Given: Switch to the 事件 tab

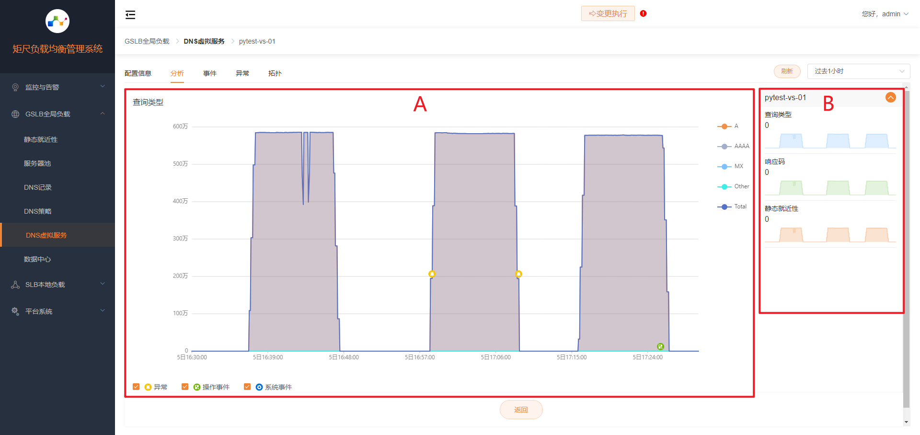Looking at the screenshot, I should [x=209, y=73].
